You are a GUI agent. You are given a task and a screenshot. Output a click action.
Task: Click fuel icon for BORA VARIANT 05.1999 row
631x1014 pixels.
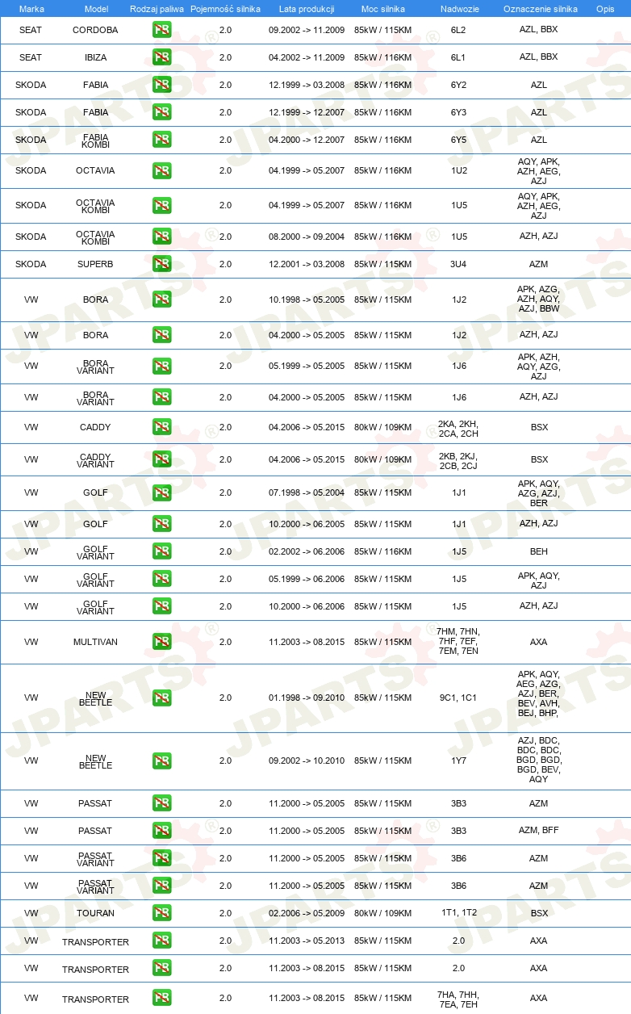click(161, 366)
